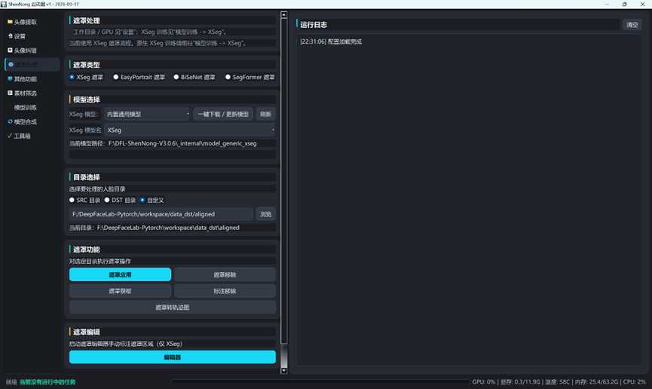The image size is (652, 389).
Task: Click the 遮罩移除 button
Action: pyautogui.click(x=225, y=274)
